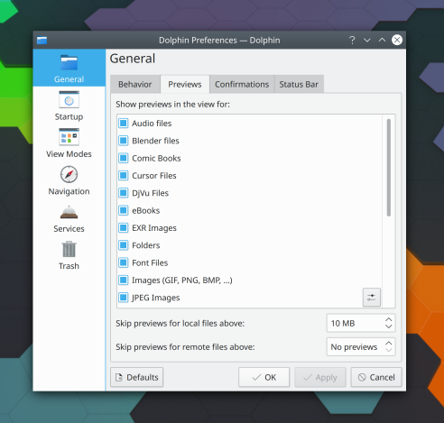
Task: Click the help question mark in title bar
Action: (x=352, y=40)
